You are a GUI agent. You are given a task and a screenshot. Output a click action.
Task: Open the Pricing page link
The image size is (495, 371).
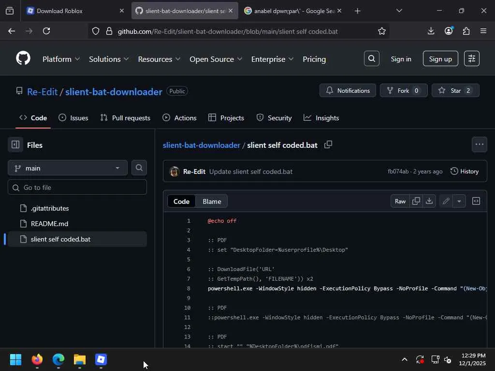tap(314, 59)
